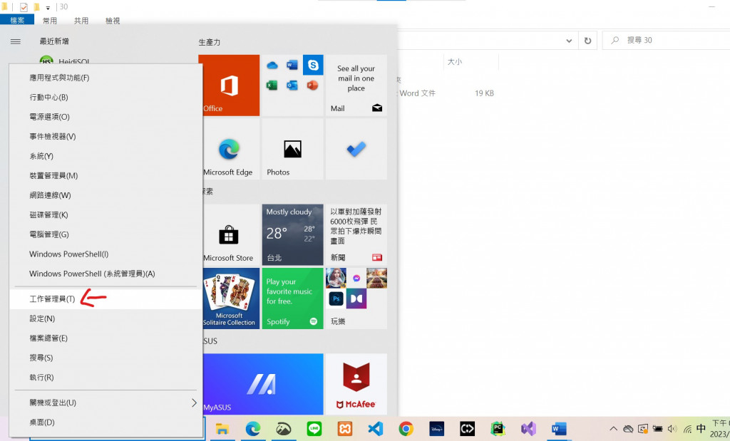Choose 電源選項(O) from the menu
Screen dimensions: 730x441
click(x=106, y=117)
